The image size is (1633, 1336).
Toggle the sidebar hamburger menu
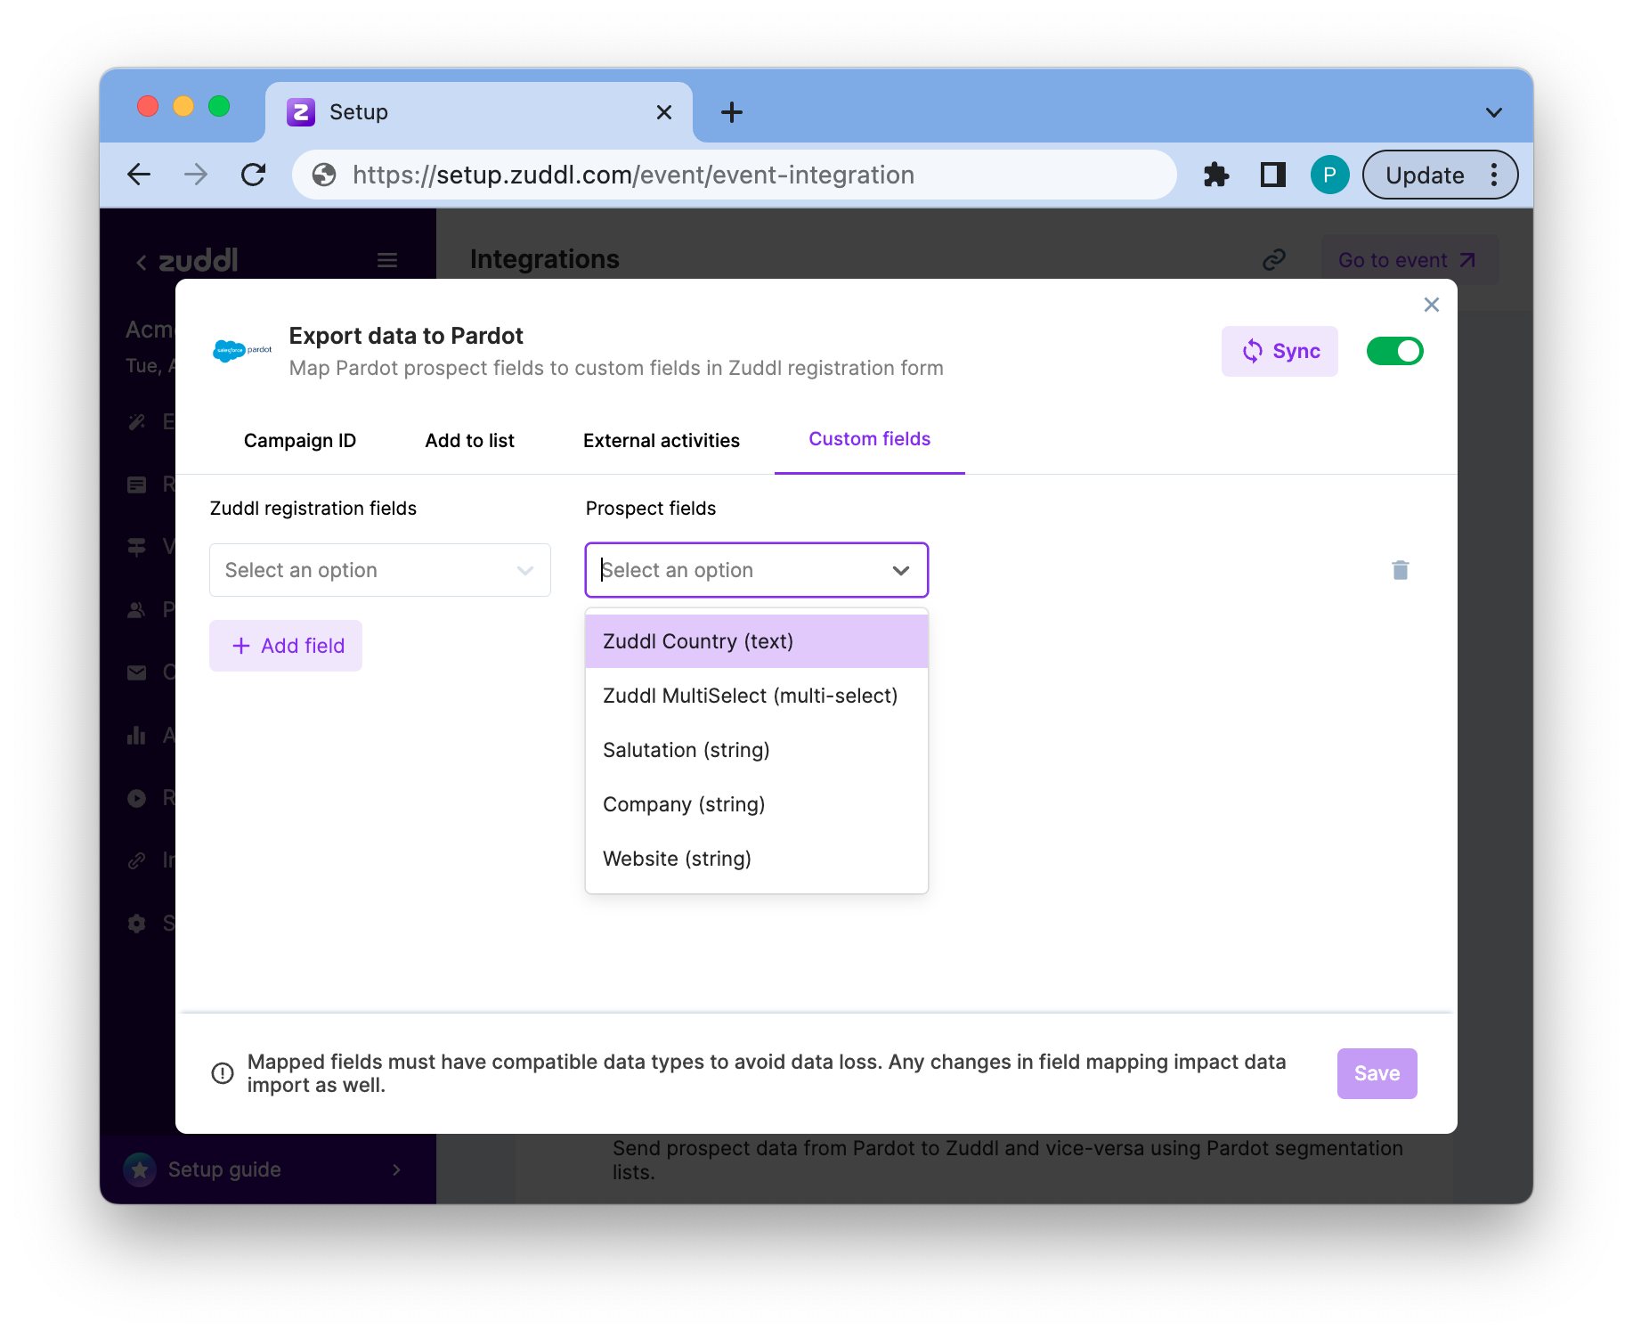[387, 260]
